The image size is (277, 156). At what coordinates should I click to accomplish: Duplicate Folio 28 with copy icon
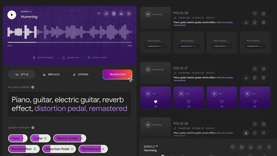(255, 23)
